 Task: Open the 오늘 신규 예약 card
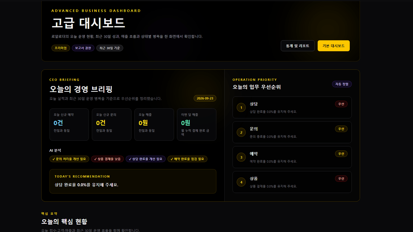69,125
